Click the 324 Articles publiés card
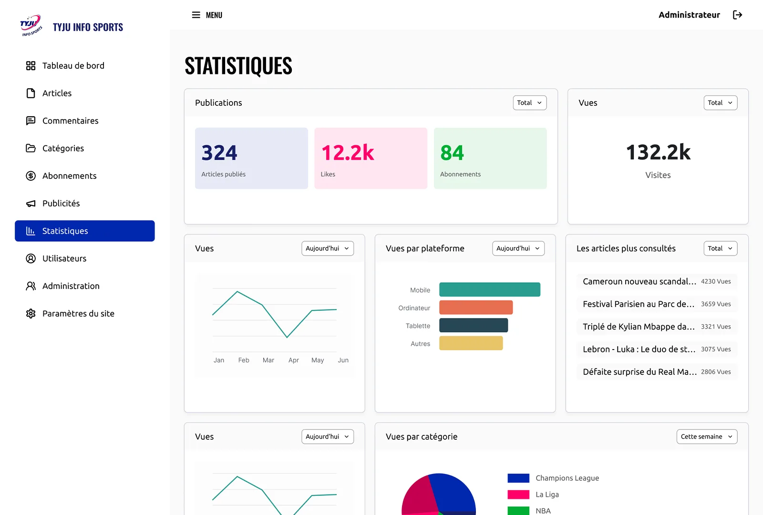Viewport: 763px width, 515px height. pyautogui.click(x=251, y=158)
